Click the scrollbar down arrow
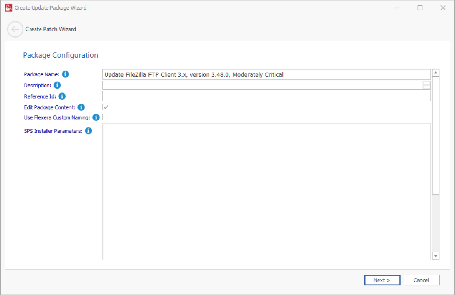This screenshot has height=295, width=455. (x=435, y=255)
